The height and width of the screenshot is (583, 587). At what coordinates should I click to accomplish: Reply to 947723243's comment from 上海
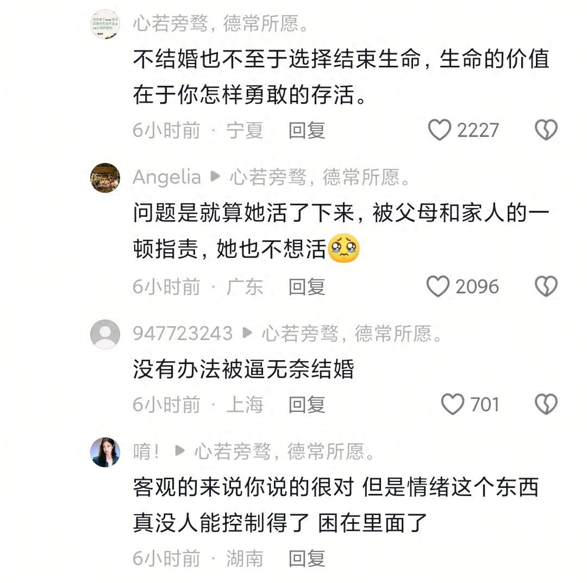coord(307,404)
